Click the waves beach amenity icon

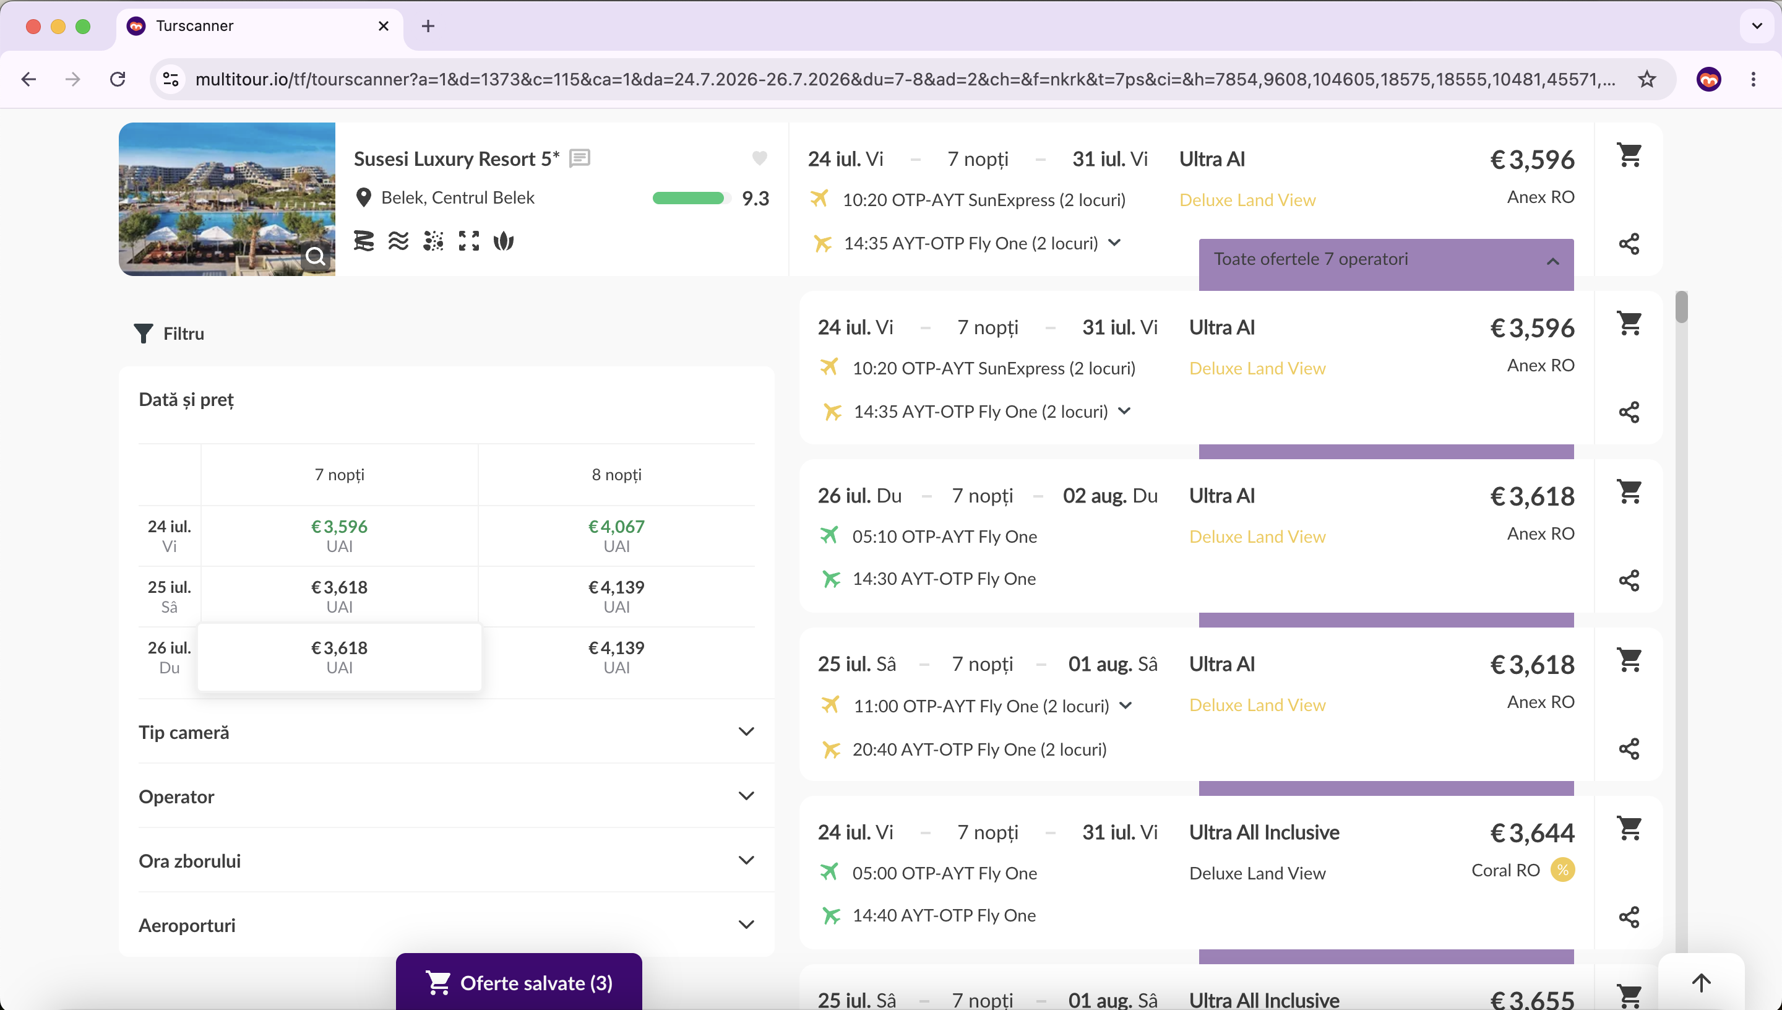point(398,241)
